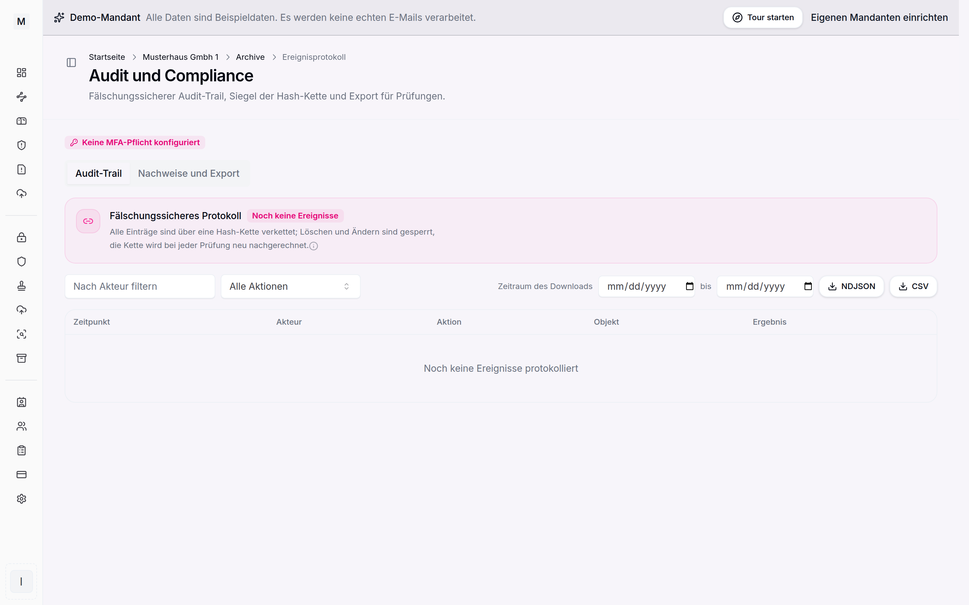Screen dimensions: 969x605
Task: Open the archive box icon in sidebar
Action: coord(21,359)
